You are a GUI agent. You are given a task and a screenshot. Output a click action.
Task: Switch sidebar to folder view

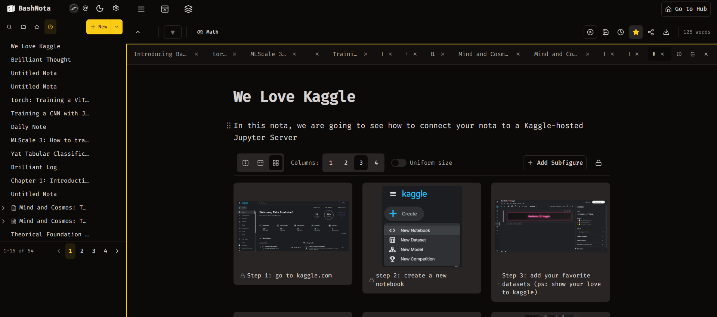(x=23, y=27)
